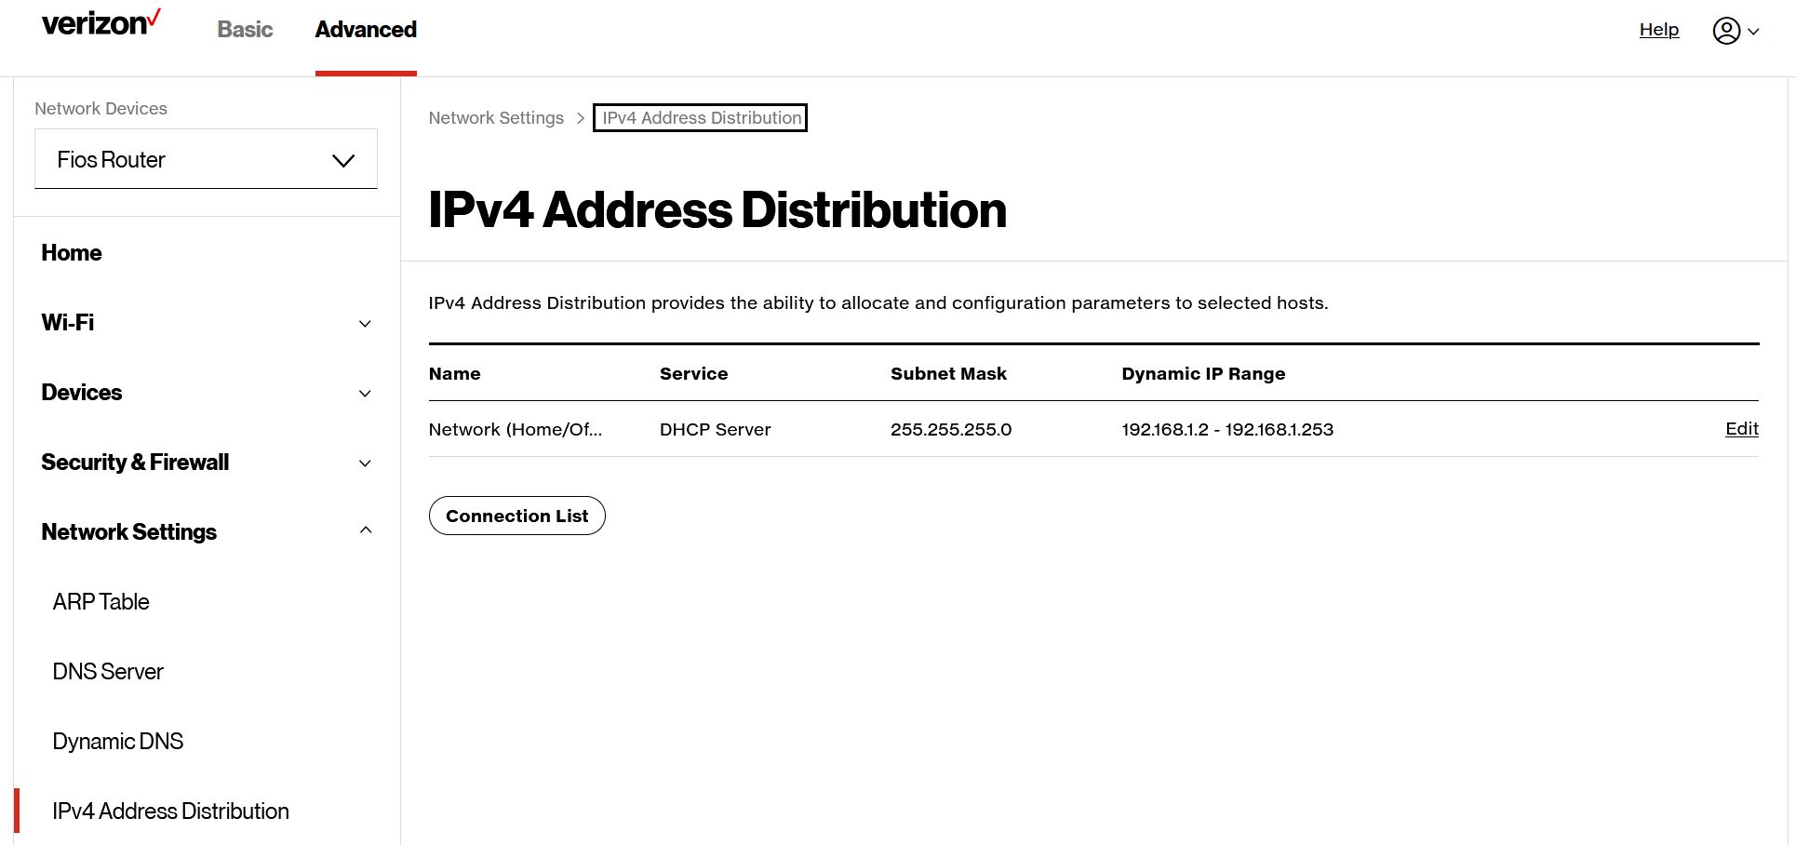Viewport: 1796px width, 845px height.
Task: Open the user account icon menu
Action: coord(1735,31)
